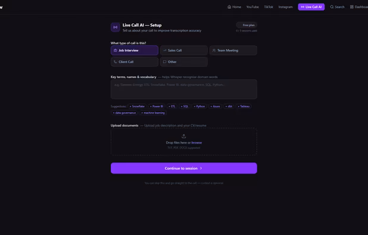368x235 pixels.
Task: Add the Snowflake suggestion chip
Action: pyautogui.click(x=137, y=106)
